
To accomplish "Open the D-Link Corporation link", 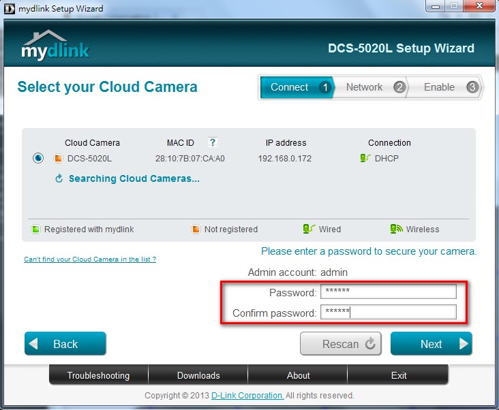I will pos(247,396).
